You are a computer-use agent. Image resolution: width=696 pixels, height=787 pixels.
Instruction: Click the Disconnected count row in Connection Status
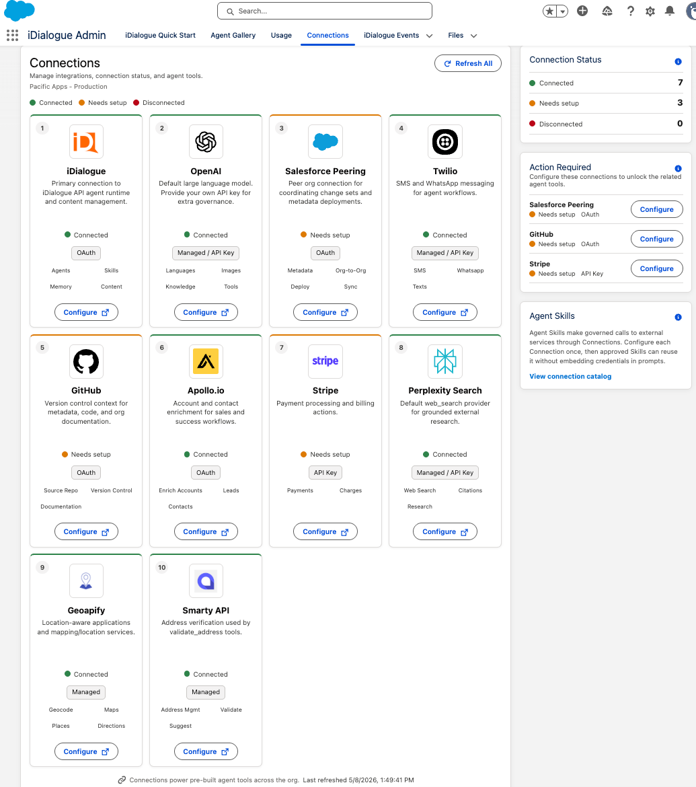(606, 124)
